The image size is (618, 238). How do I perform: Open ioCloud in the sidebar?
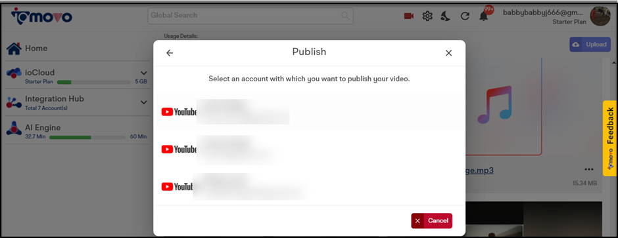pyautogui.click(x=40, y=73)
